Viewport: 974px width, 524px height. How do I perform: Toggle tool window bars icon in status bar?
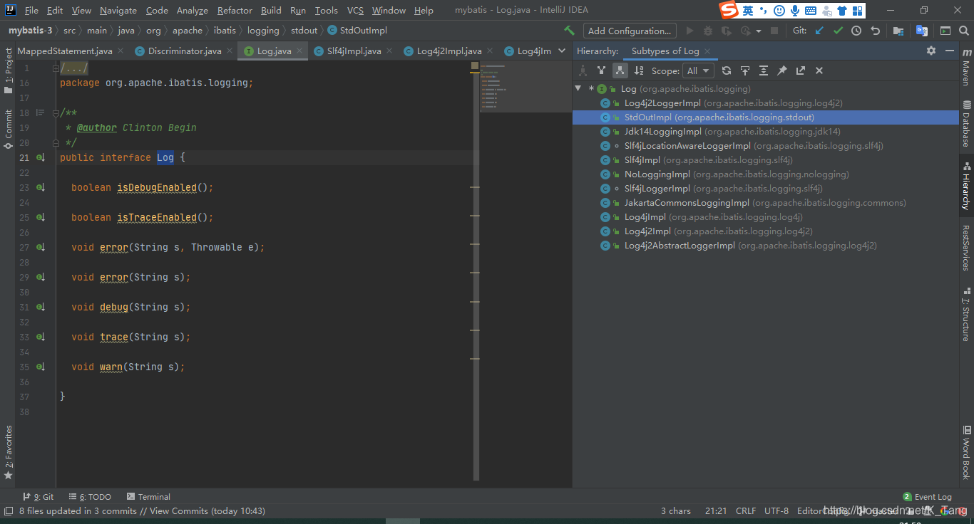click(8, 510)
